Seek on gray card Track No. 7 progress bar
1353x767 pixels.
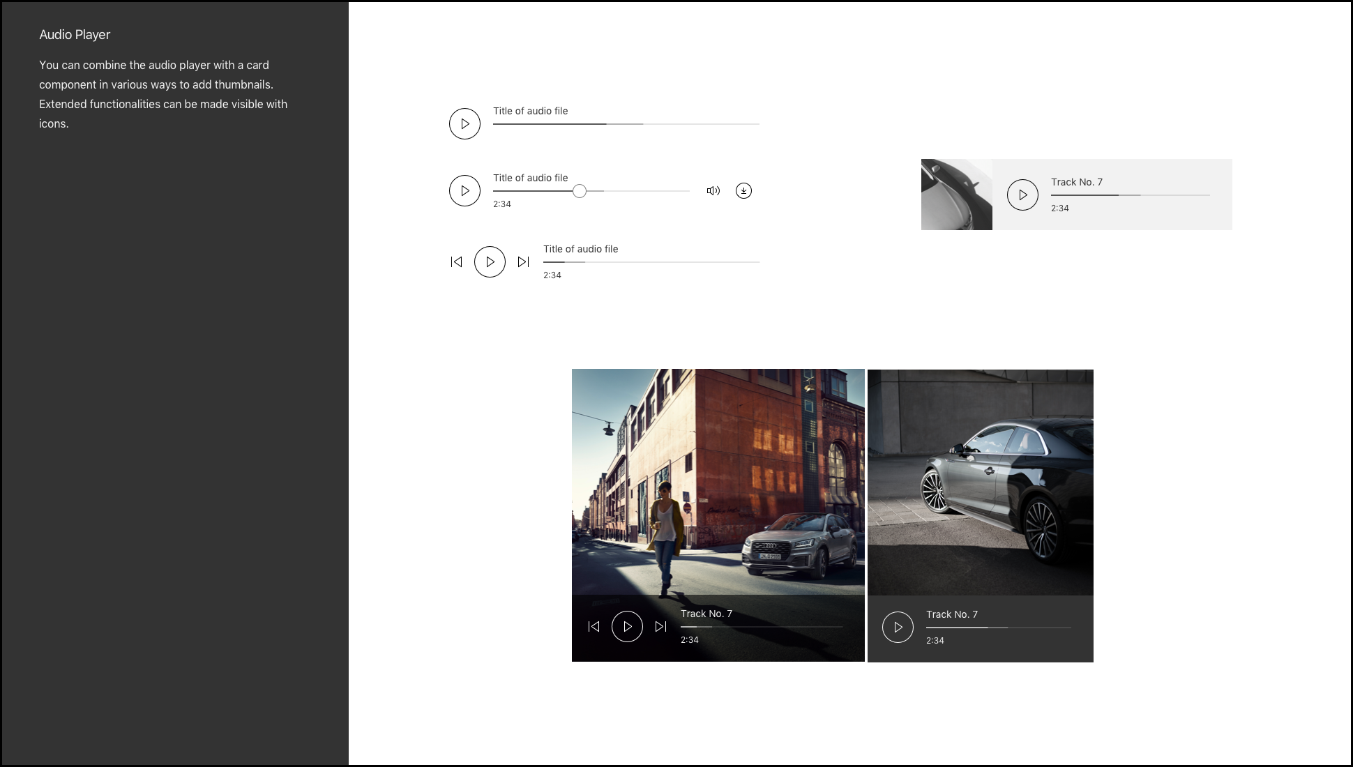coord(1130,195)
